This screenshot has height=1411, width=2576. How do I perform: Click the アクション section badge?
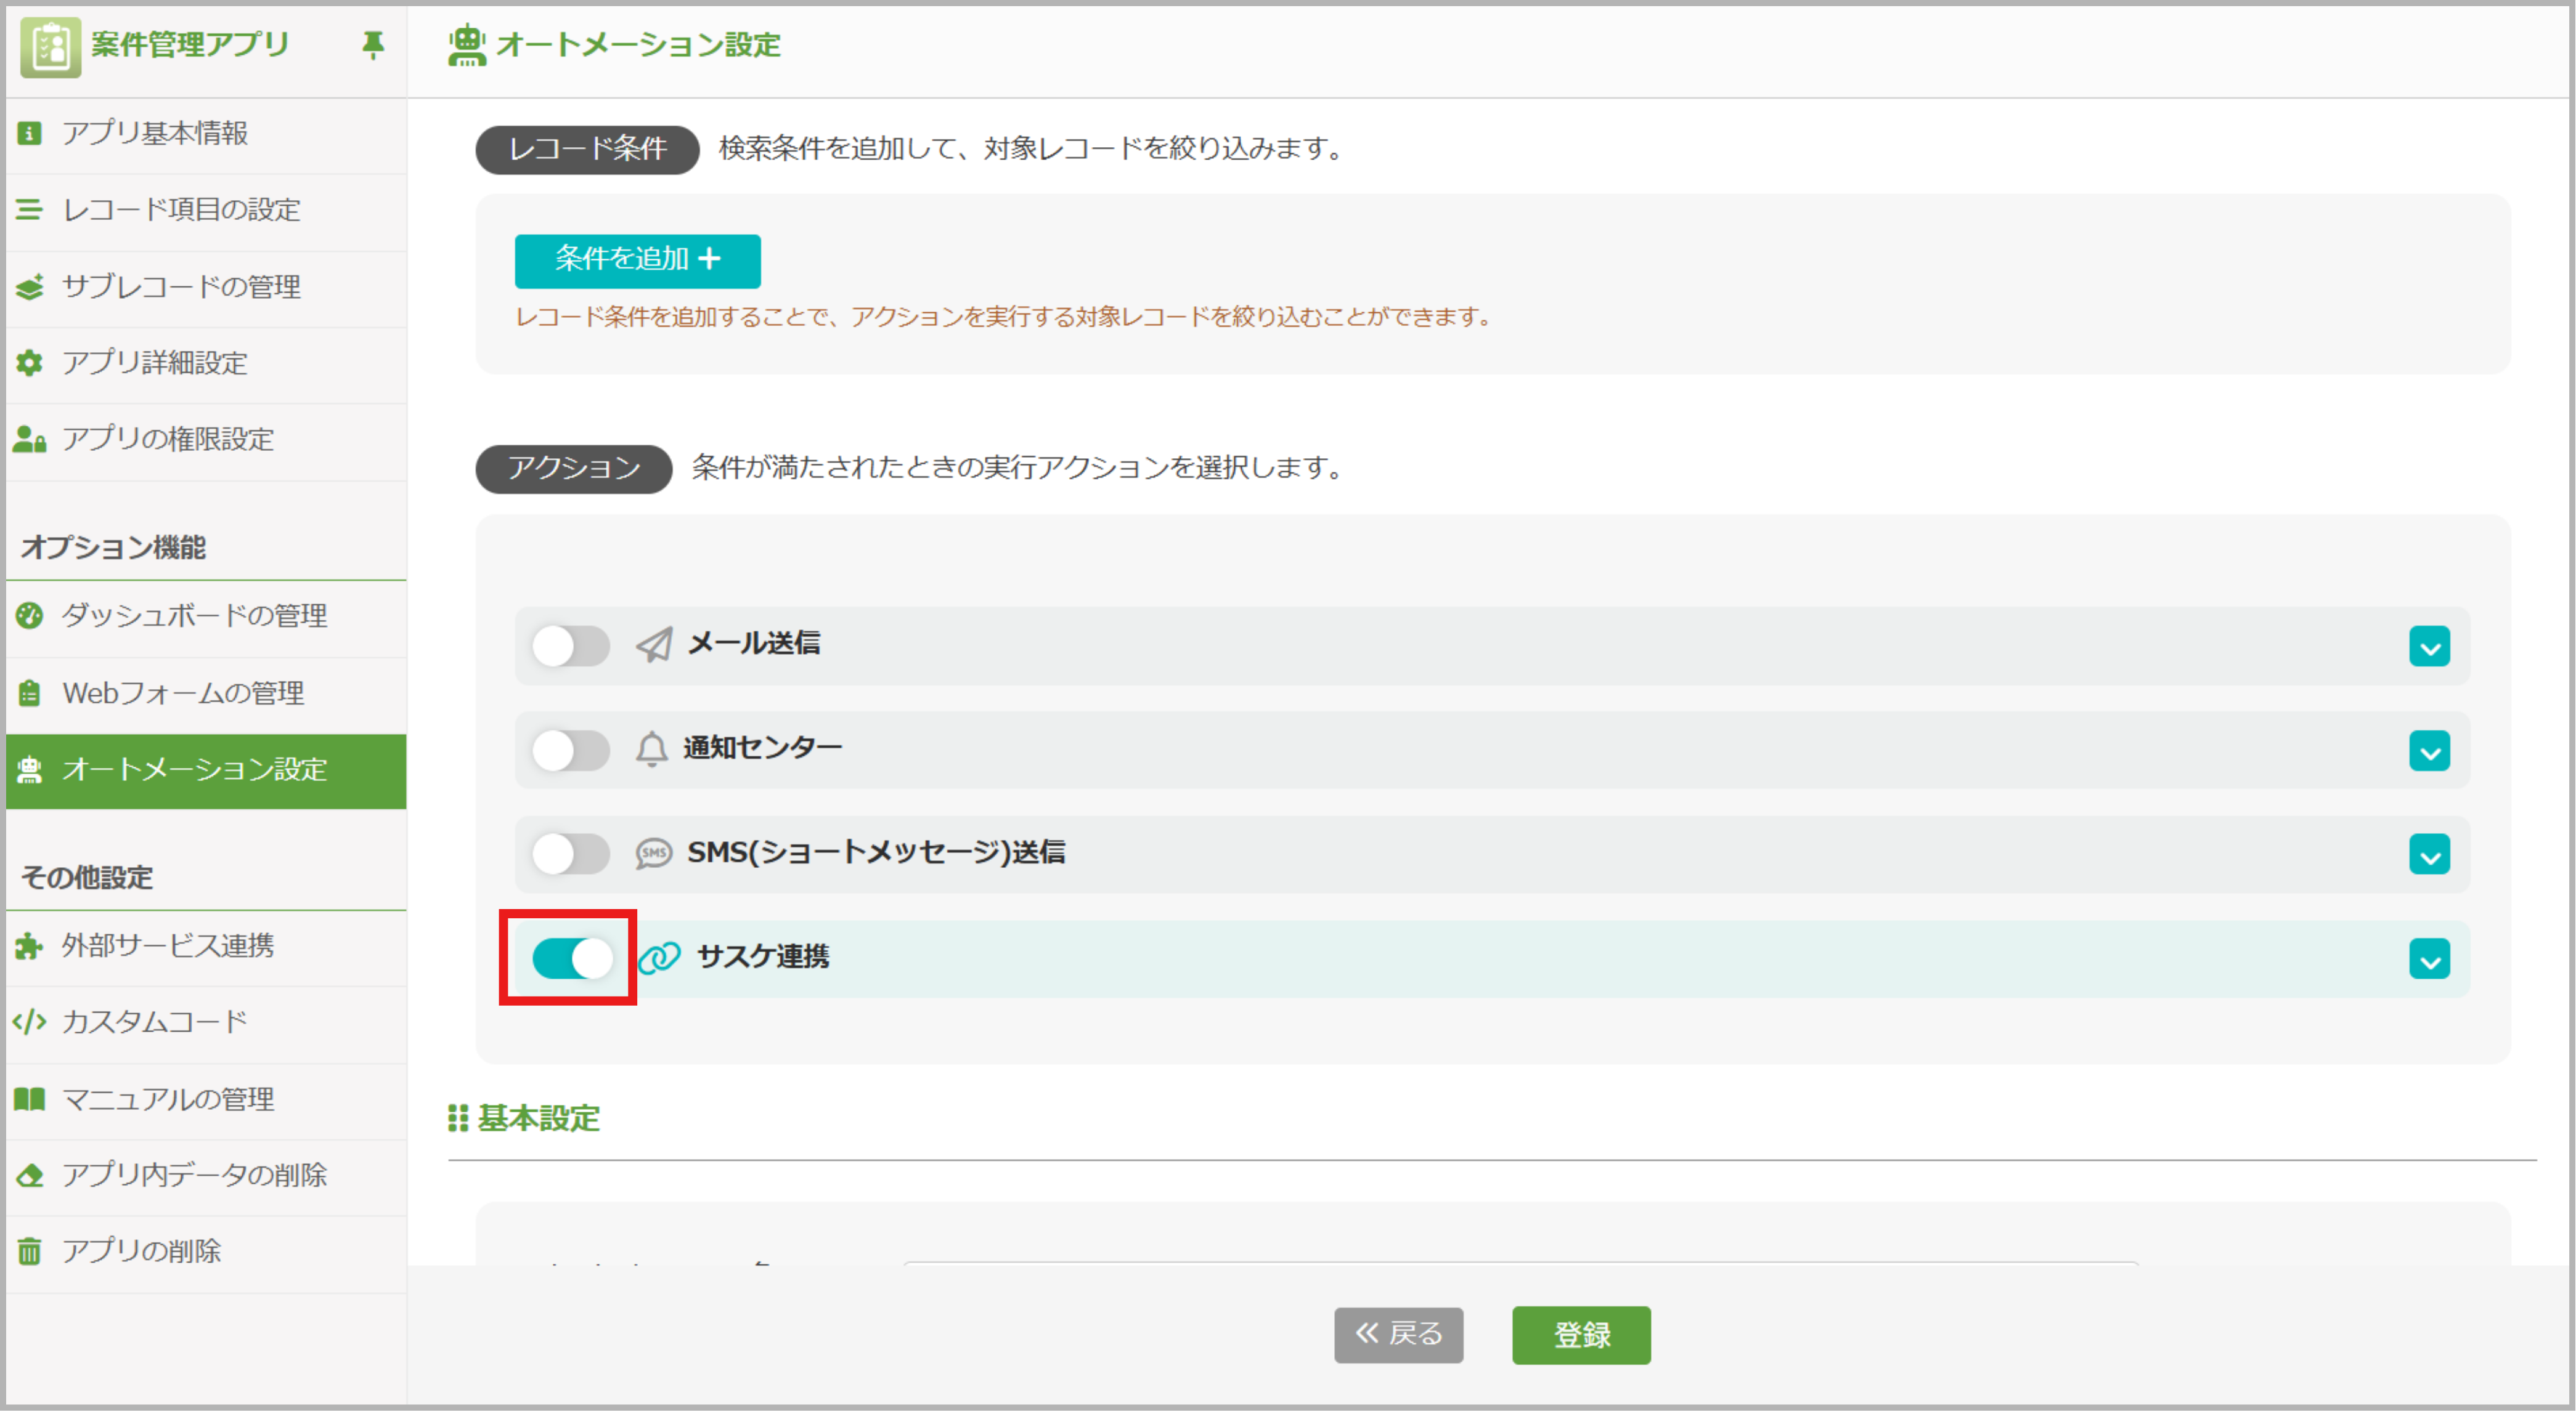574,469
